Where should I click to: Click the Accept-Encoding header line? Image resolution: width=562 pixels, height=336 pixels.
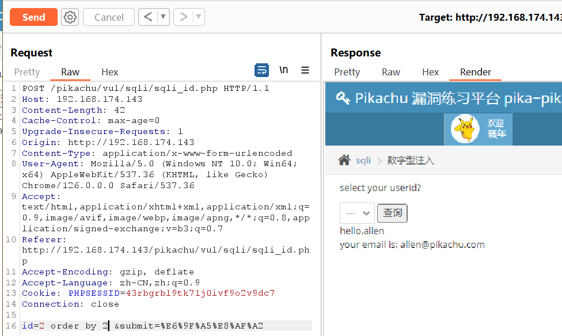pos(108,272)
